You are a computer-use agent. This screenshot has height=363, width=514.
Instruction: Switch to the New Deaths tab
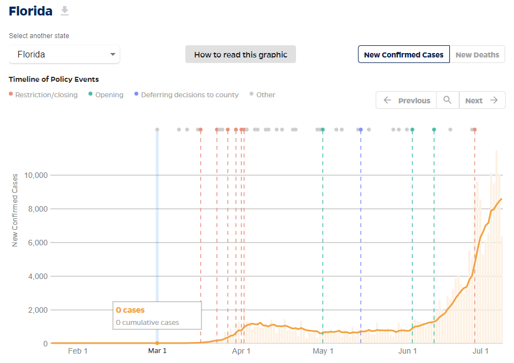(x=477, y=54)
